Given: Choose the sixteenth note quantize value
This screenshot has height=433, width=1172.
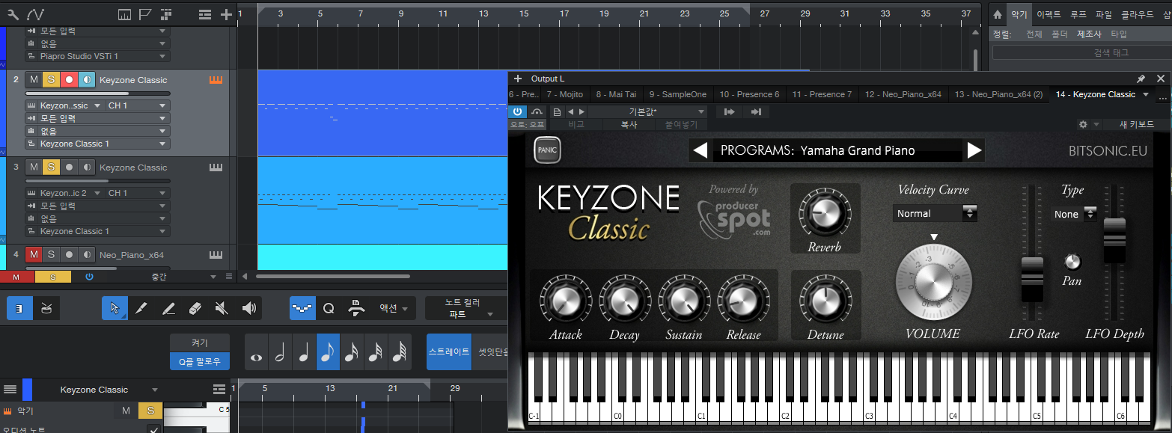Looking at the screenshot, I should 352,351.
